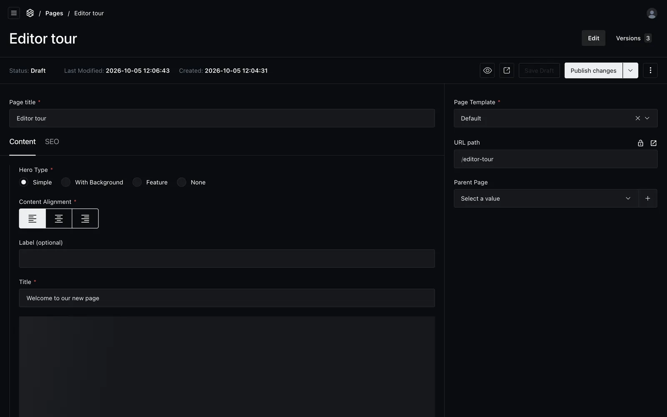Screen dimensions: 667x417
Task: Open the three-dot more actions menu
Action: (x=650, y=70)
